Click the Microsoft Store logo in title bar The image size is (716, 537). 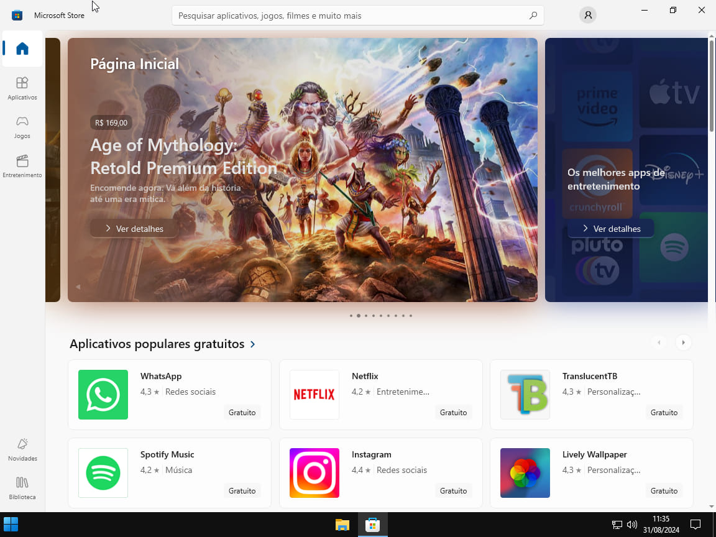click(17, 15)
